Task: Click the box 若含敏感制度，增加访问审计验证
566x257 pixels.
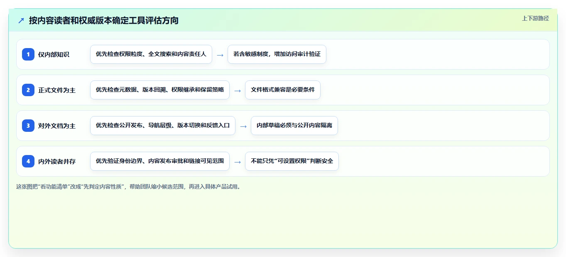Action: pos(277,54)
